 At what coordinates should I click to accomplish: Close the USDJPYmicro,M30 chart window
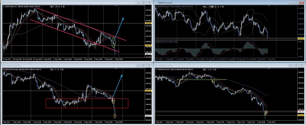pyautogui.click(x=149, y=65)
